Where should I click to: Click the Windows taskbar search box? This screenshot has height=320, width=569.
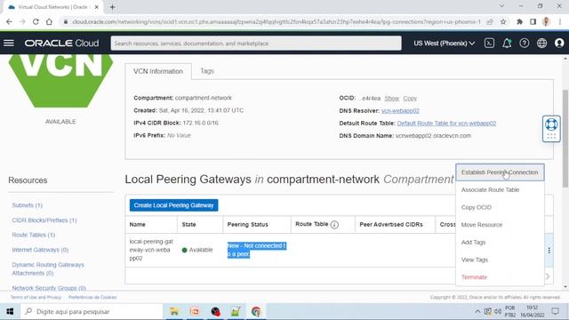pos(92,312)
